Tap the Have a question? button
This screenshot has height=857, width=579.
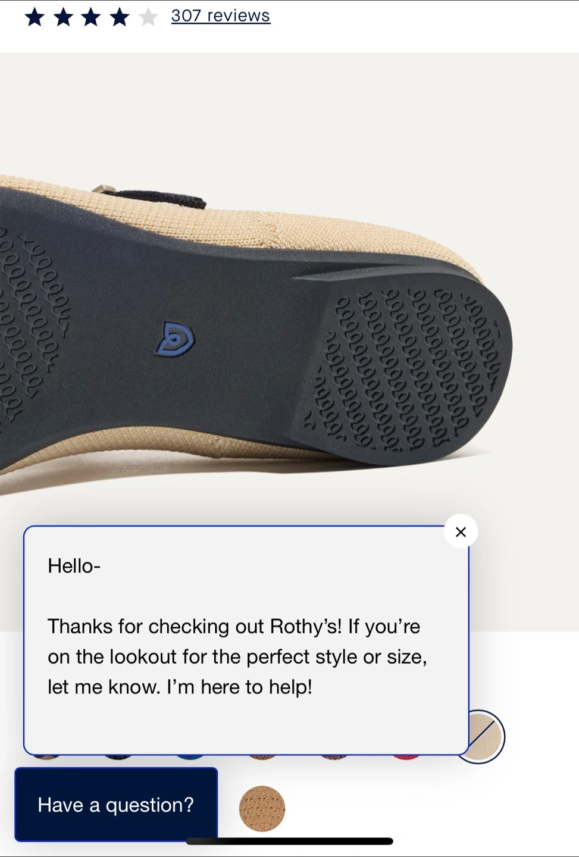click(116, 805)
